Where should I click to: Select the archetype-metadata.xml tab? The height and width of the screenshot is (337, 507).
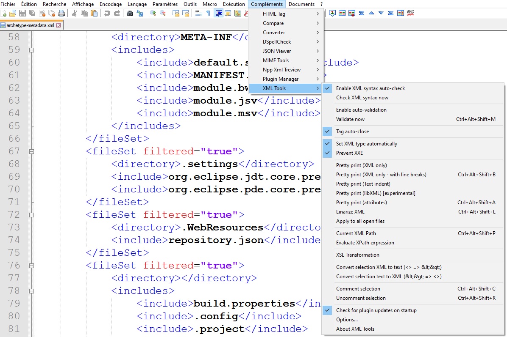29,25
